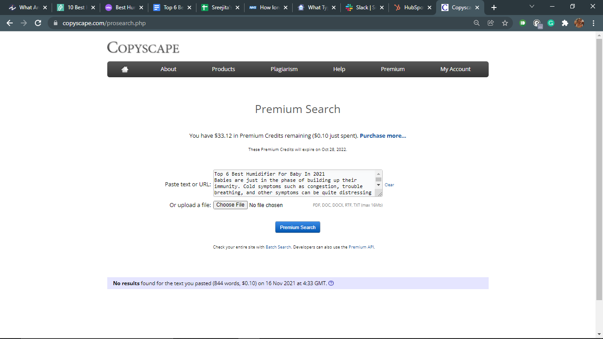Switch to the 'Best Hu' tab
The height and width of the screenshot is (339, 603).
tap(124, 8)
